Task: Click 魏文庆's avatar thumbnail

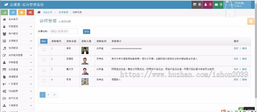Action: (85, 71)
